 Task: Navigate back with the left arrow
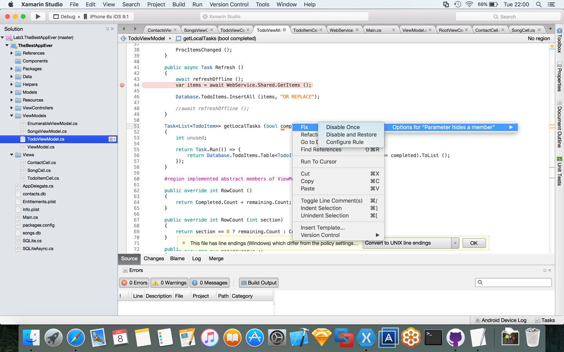pyautogui.click(x=124, y=29)
